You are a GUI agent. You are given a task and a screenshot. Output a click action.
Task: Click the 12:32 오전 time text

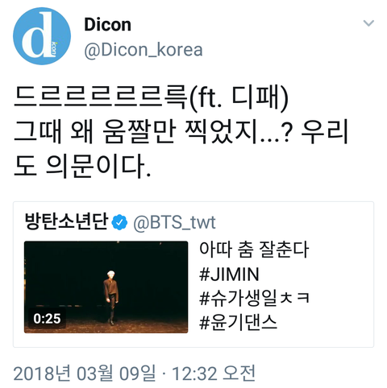(214, 373)
